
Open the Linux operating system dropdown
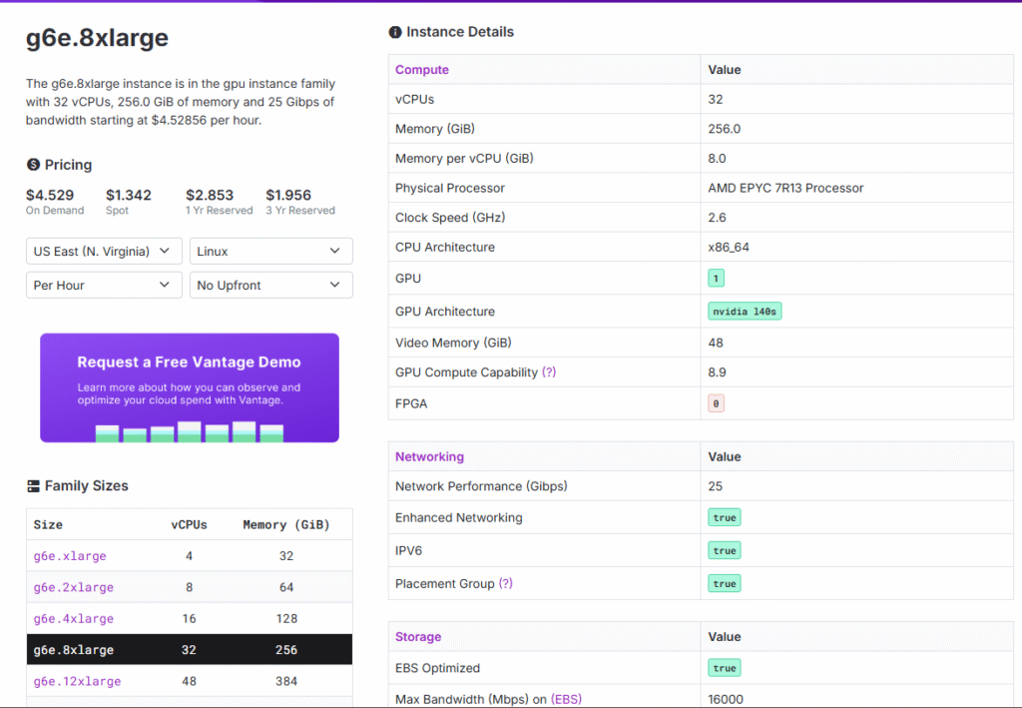click(x=271, y=251)
